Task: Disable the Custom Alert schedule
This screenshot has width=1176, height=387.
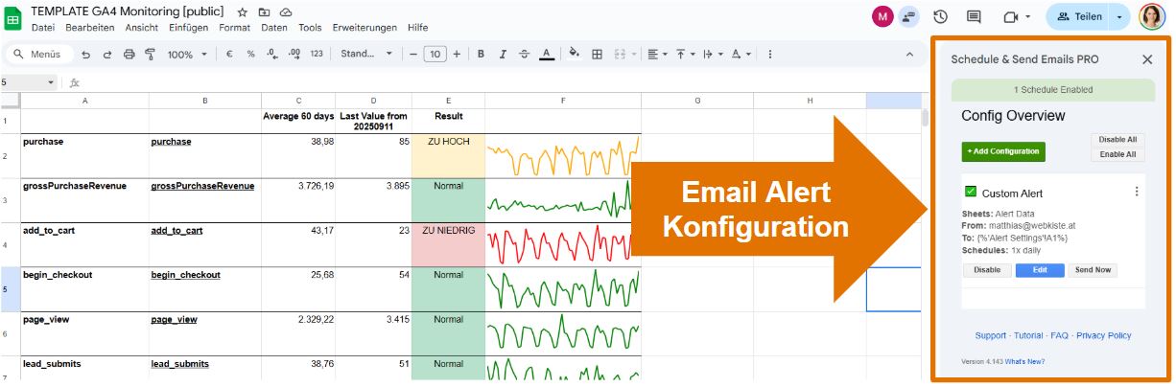Action: coord(987,270)
